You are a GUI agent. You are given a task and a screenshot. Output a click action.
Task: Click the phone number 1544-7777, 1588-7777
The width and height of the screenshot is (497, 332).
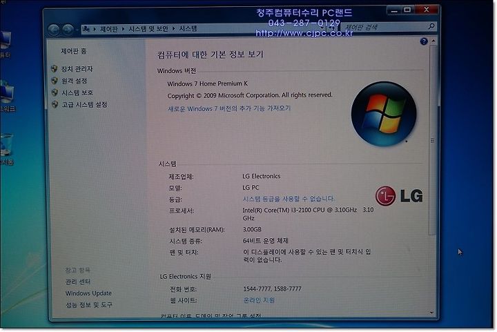click(272, 289)
